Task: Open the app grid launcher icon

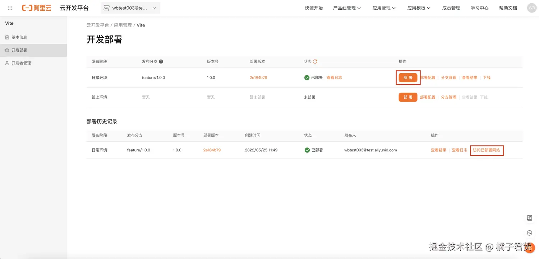Action: [x=10, y=8]
